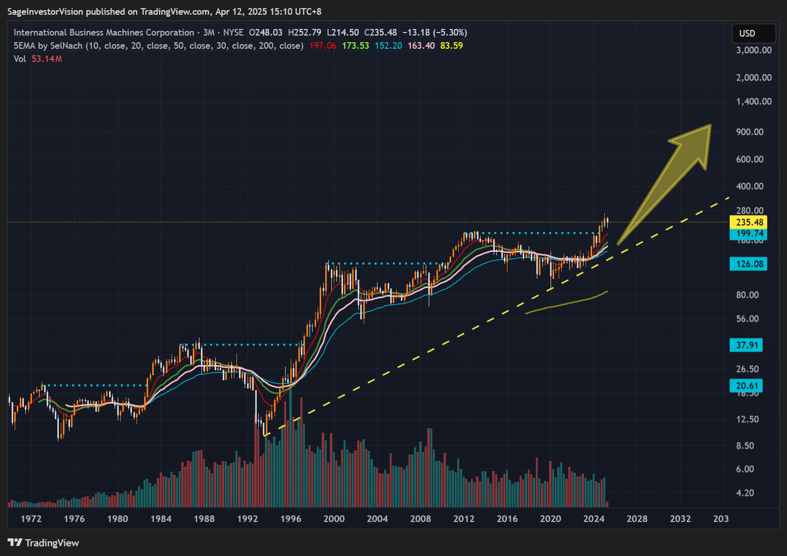Screen dimensions: 787x556
Task: Click the 1,400.00 price axis label
Action: click(x=754, y=102)
